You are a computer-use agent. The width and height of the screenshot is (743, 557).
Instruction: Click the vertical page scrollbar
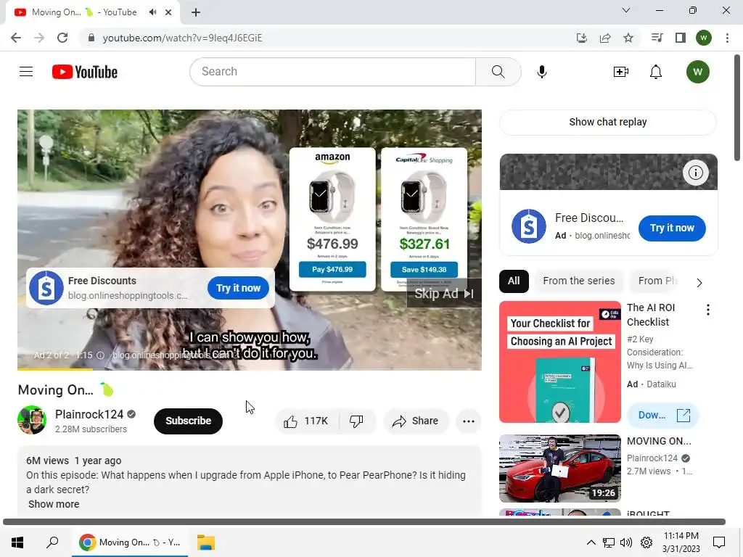point(737,108)
